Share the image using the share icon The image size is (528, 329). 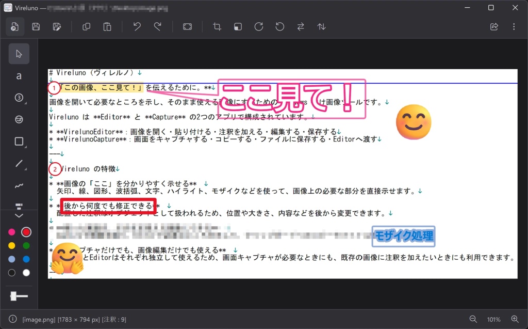(x=494, y=27)
